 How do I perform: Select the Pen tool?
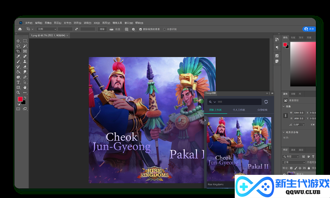coord(25,77)
